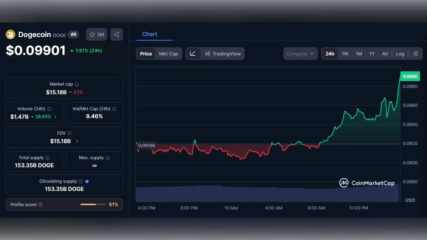The image size is (427, 240).
Task: Click the Market cap info icon
Action: click(x=76, y=84)
